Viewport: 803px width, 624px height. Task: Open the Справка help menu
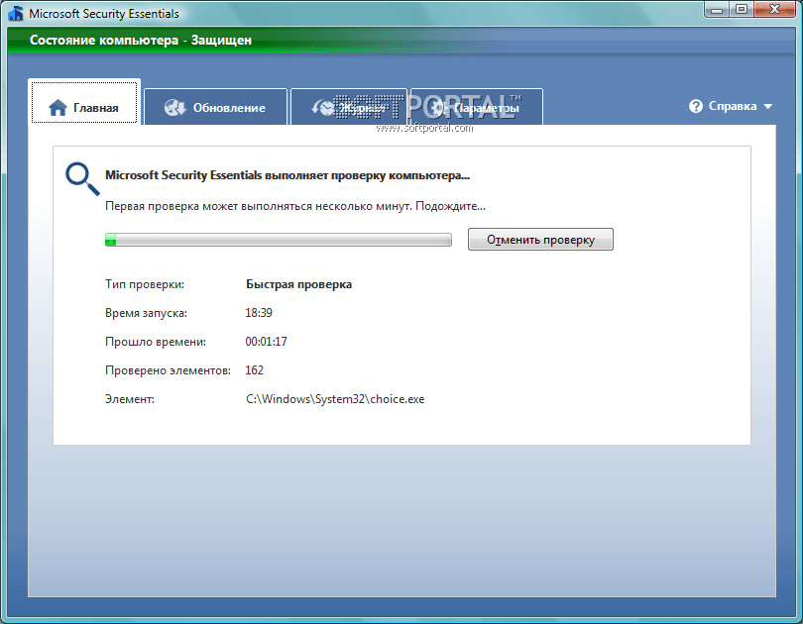(x=731, y=106)
